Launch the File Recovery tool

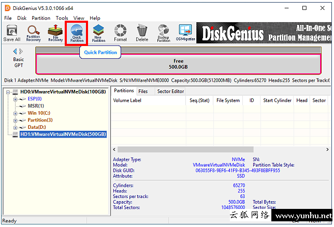55,33
